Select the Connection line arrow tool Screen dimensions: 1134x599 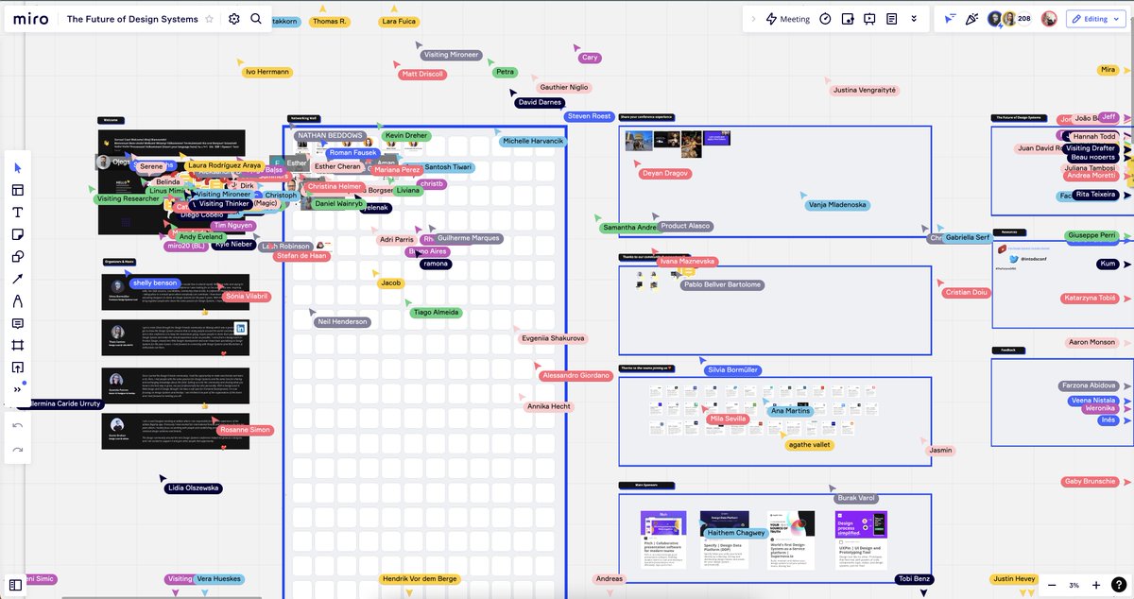(x=17, y=279)
